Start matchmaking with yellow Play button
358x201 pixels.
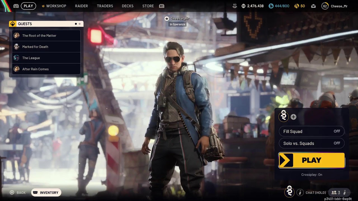pyautogui.click(x=312, y=160)
